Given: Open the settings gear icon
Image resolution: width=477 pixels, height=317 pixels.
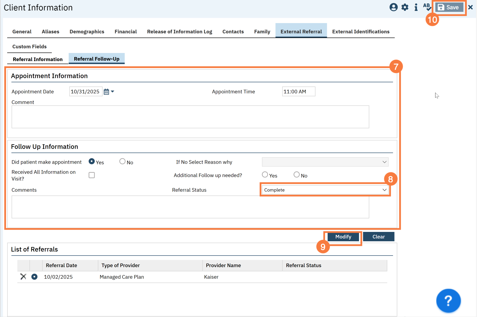Looking at the screenshot, I should 405,7.
